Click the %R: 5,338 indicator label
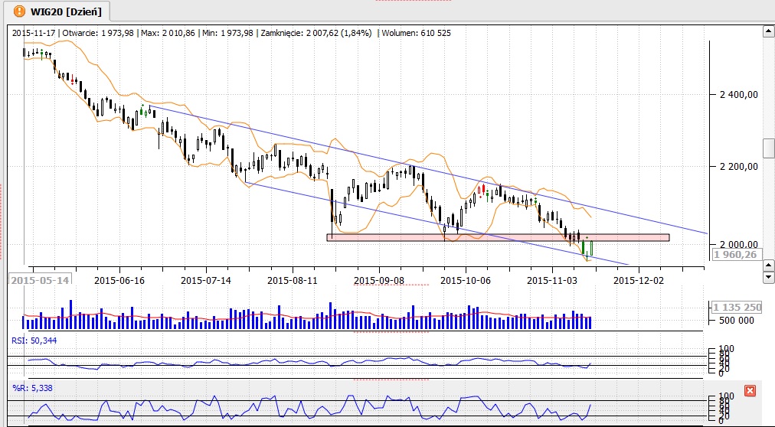The height and width of the screenshot is (427, 775). click(x=29, y=388)
